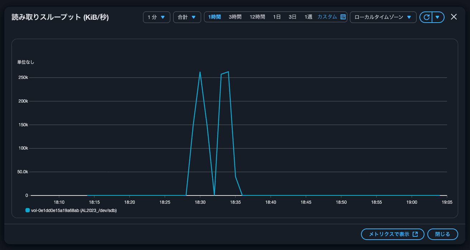Open the 合計 statistic dropdown
Viewport: 470px width, 250px height.
187,17
